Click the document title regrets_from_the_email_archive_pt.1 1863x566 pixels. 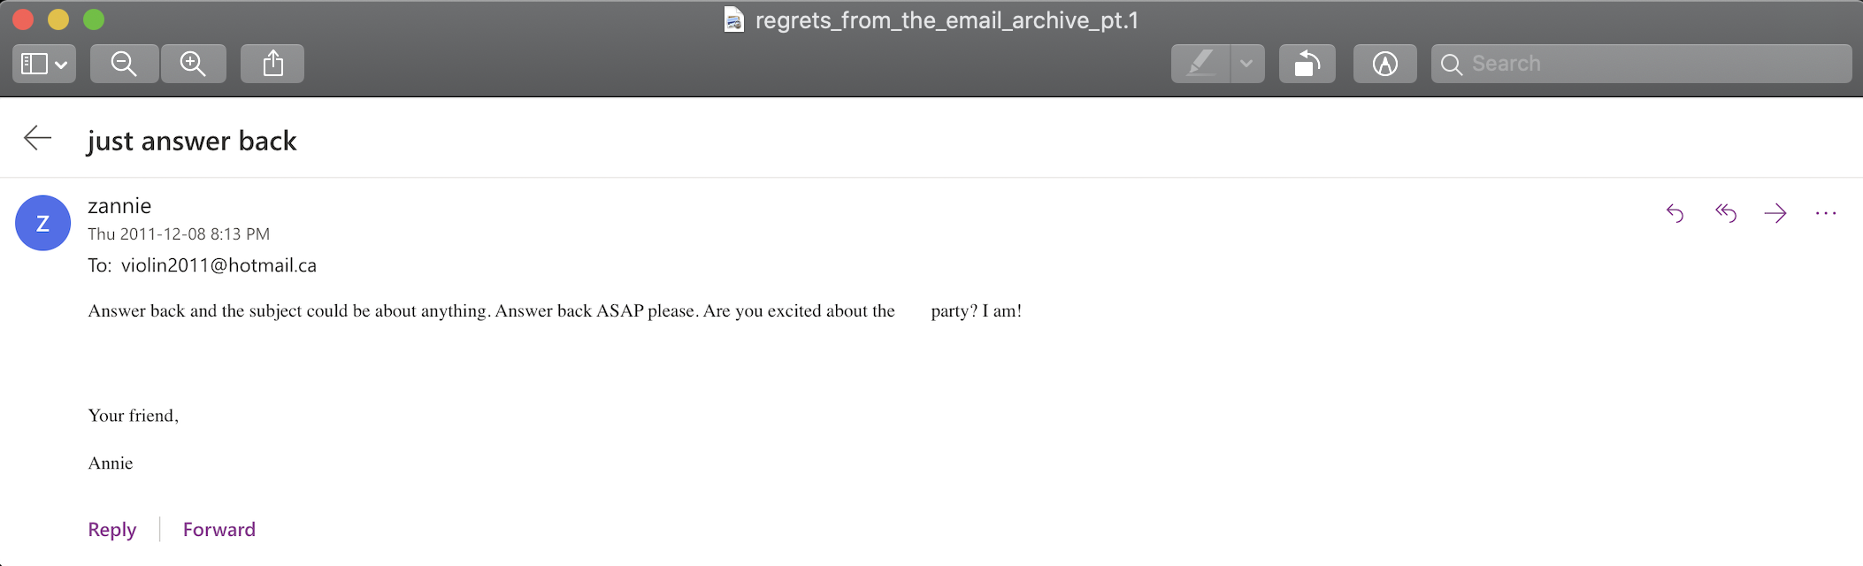pyautogui.click(x=947, y=20)
